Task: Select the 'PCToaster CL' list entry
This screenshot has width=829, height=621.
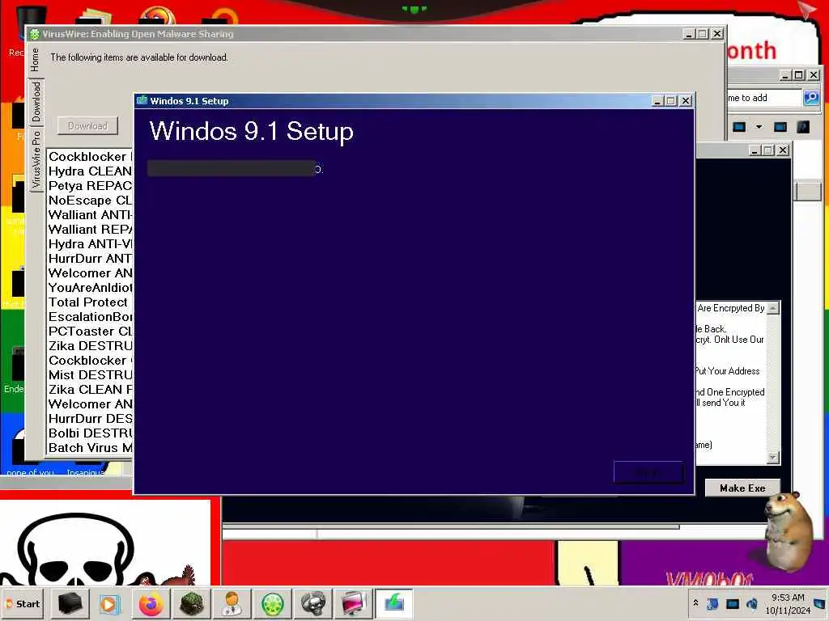Action: coord(90,331)
